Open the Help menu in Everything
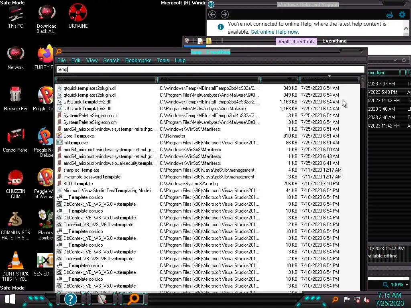Screen dimensions: 411x308 click(x=180, y=60)
